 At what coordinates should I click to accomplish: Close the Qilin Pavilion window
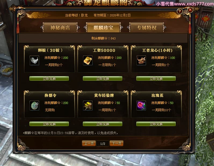pyautogui.click(x=190, y=10)
